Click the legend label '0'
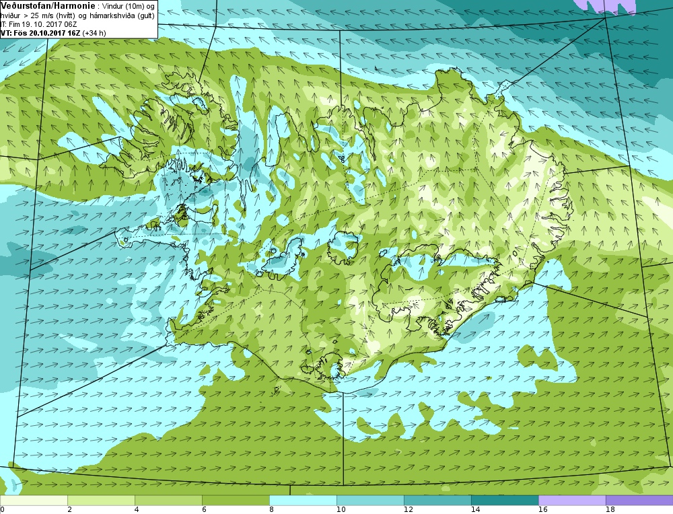 (2, 510)
